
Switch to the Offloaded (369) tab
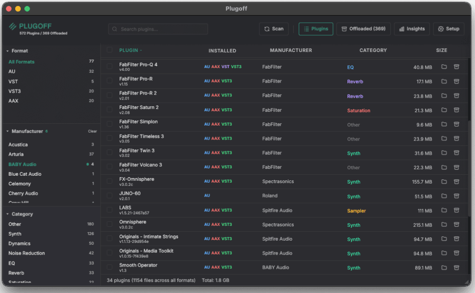pos(363,29)
